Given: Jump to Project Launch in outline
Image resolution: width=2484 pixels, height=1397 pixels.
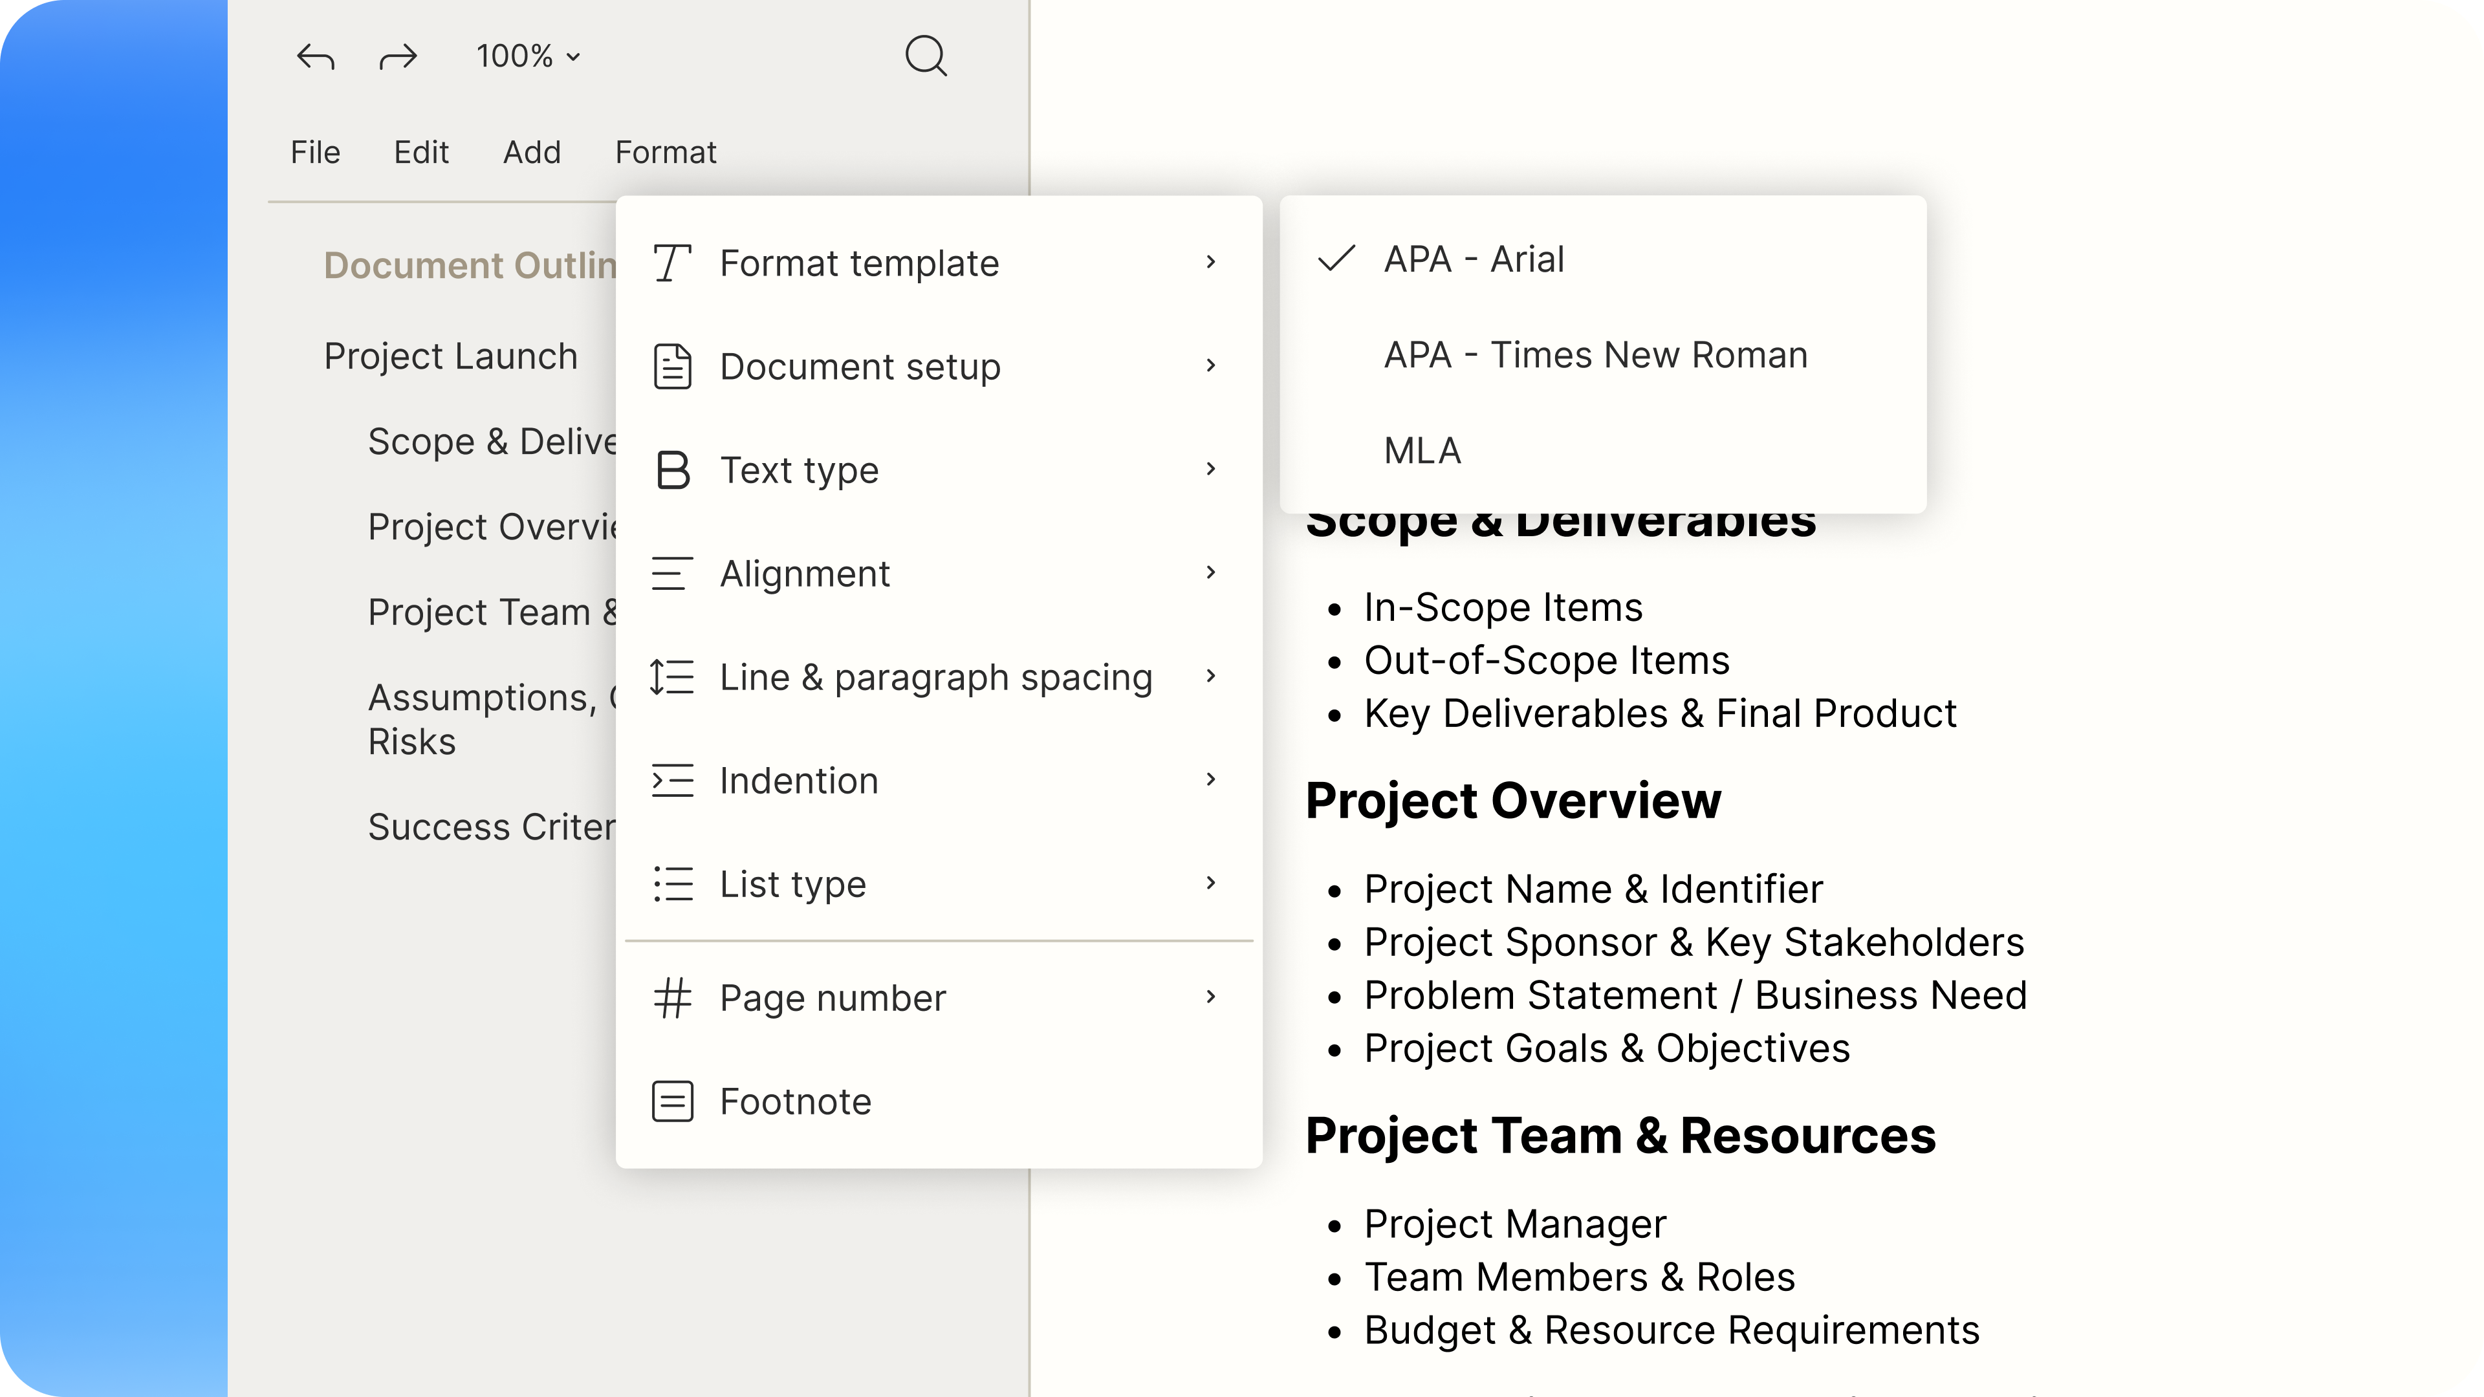Looking at the screenshot, I should click(x=450, y=356).
